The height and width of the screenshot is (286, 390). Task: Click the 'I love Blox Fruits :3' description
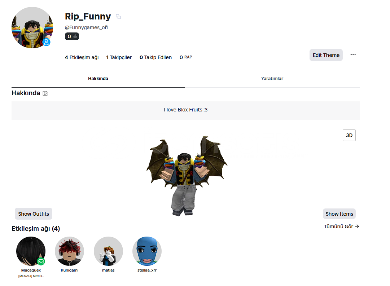(185, 110)
